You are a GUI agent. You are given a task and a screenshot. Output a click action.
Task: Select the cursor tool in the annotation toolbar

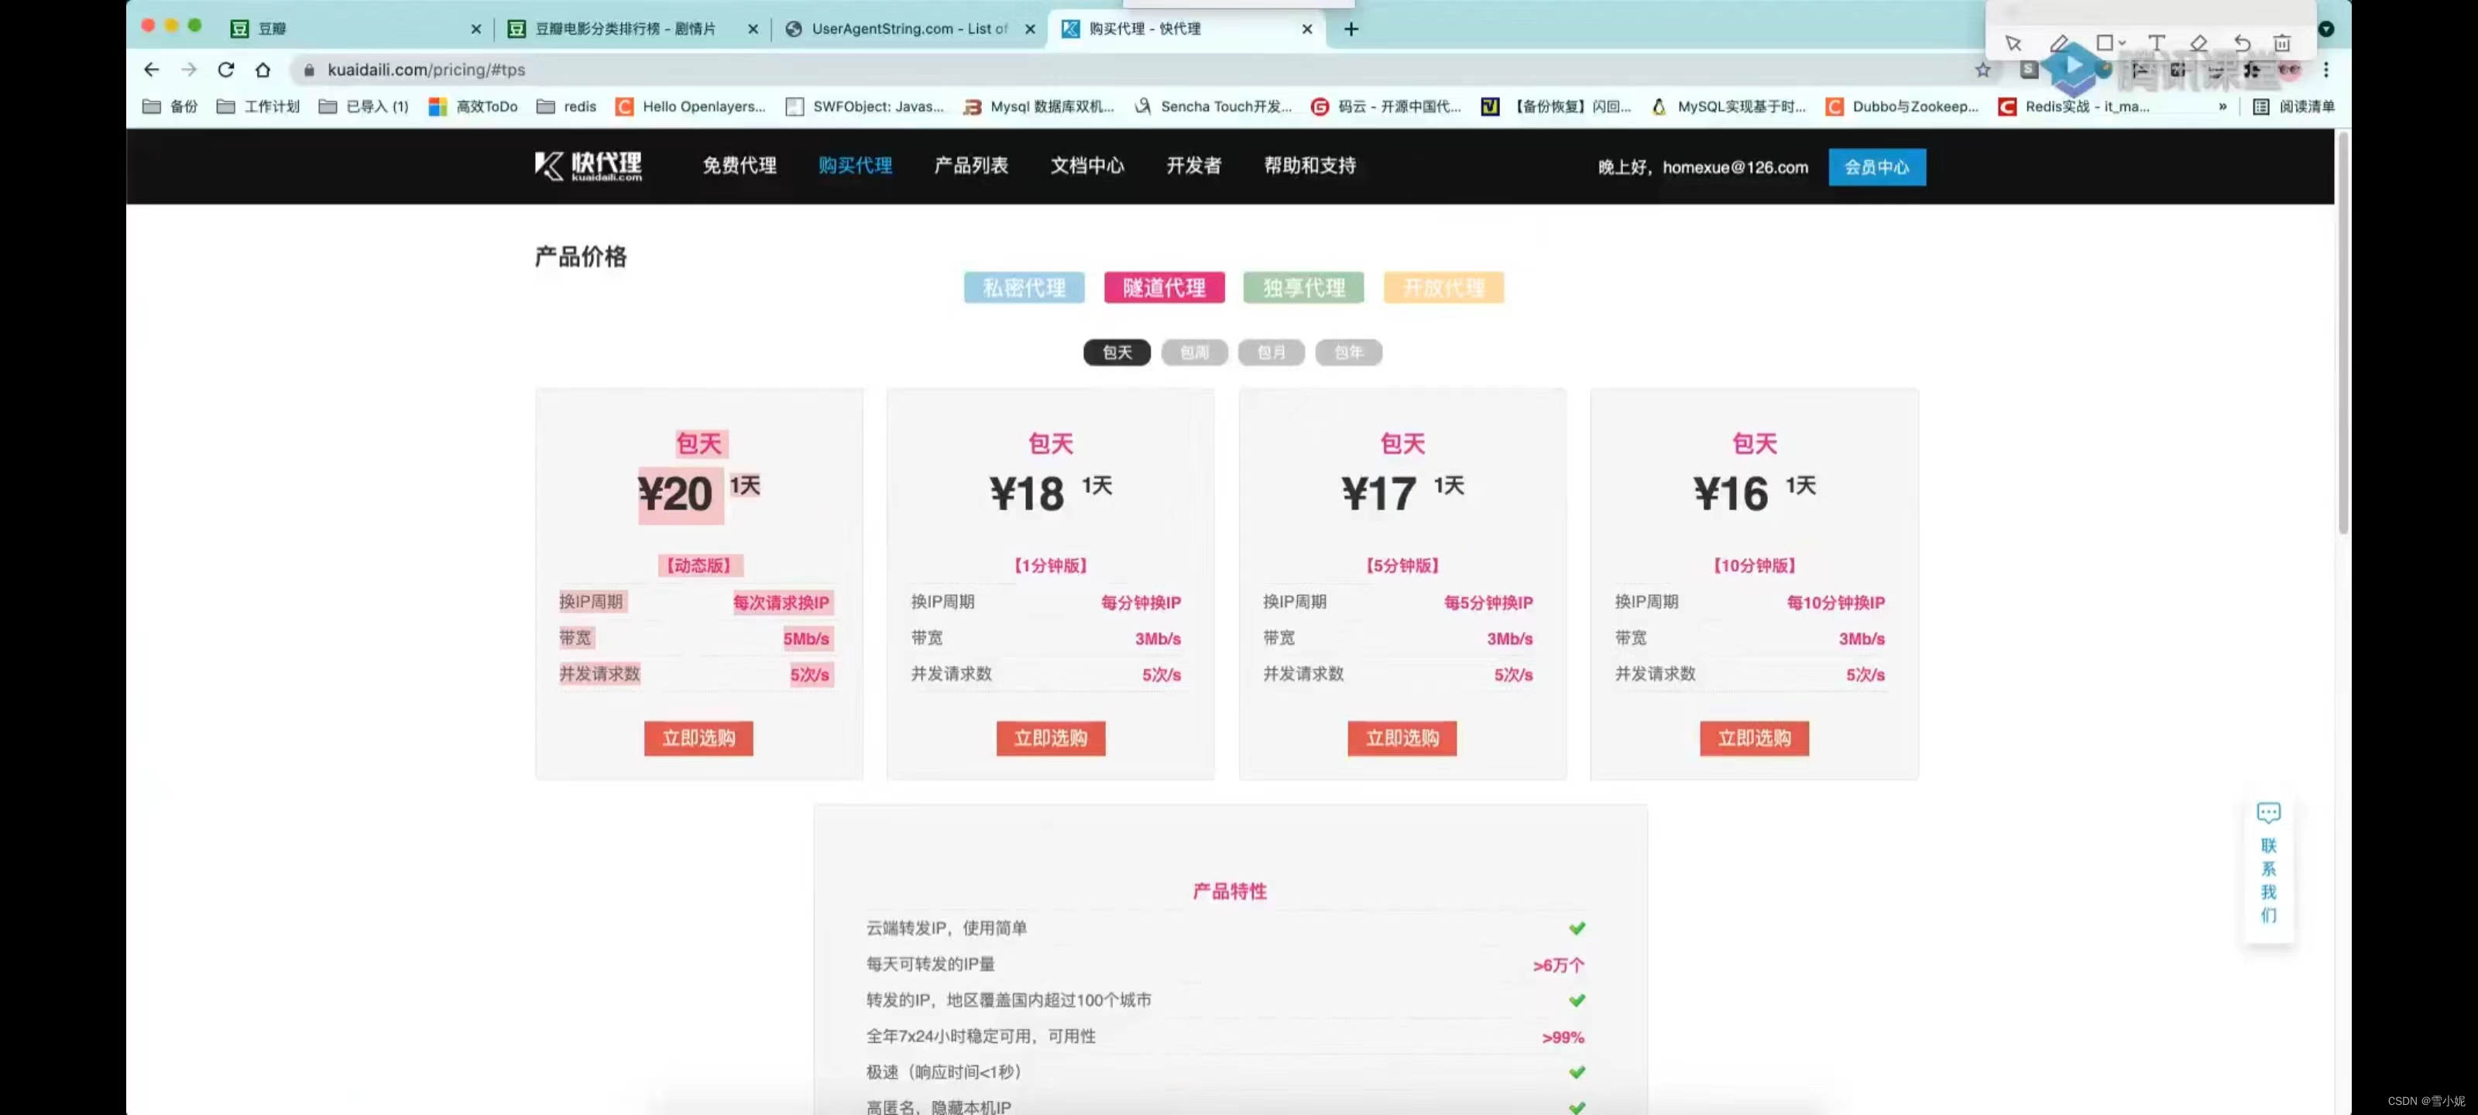(x=2013, y=43)
